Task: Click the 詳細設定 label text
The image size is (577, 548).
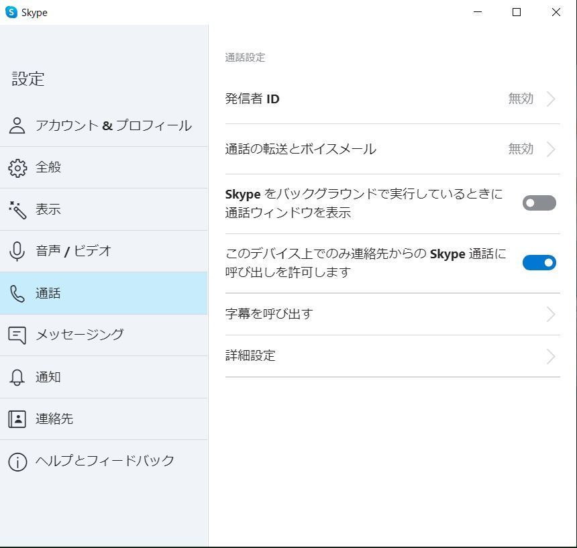Action: (250, 355)
